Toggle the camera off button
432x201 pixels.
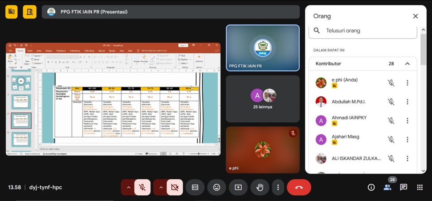click(175, 187)
